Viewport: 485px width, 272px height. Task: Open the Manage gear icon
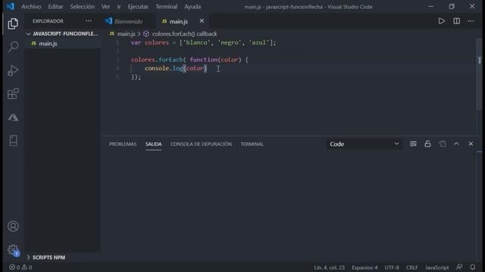13,249
